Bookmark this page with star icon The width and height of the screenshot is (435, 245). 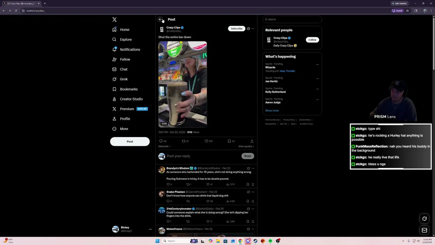point(407,11)
